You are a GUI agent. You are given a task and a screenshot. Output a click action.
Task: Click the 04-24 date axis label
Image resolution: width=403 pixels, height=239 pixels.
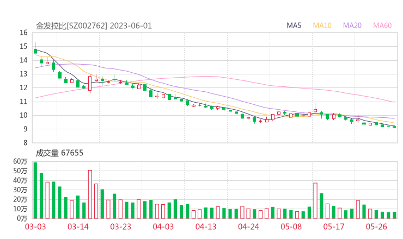[x=248, y=227]
